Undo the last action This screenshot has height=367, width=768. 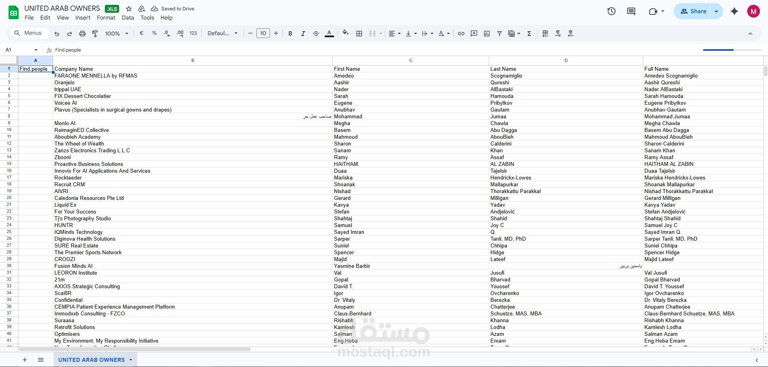pyautogui.click(x=57, y=34)
